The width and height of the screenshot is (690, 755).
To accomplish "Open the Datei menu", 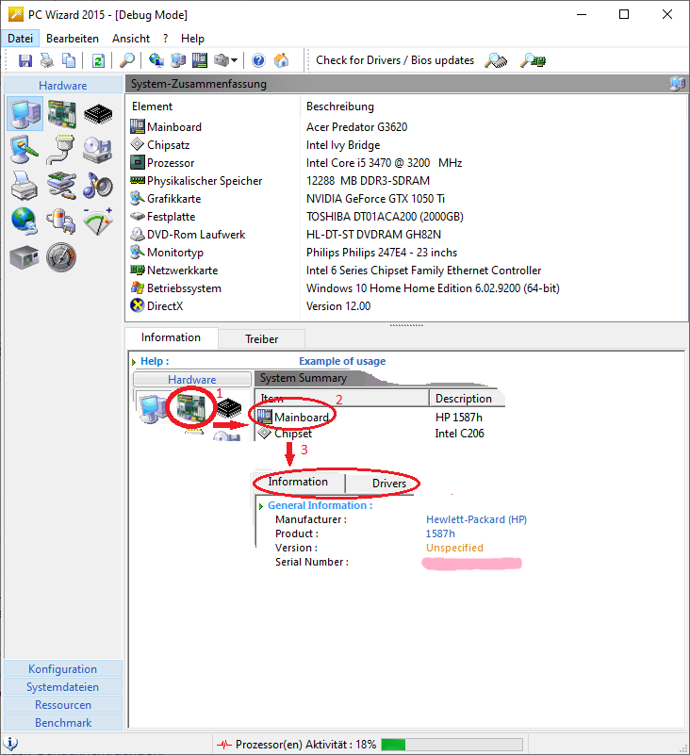I will point(20,39).
